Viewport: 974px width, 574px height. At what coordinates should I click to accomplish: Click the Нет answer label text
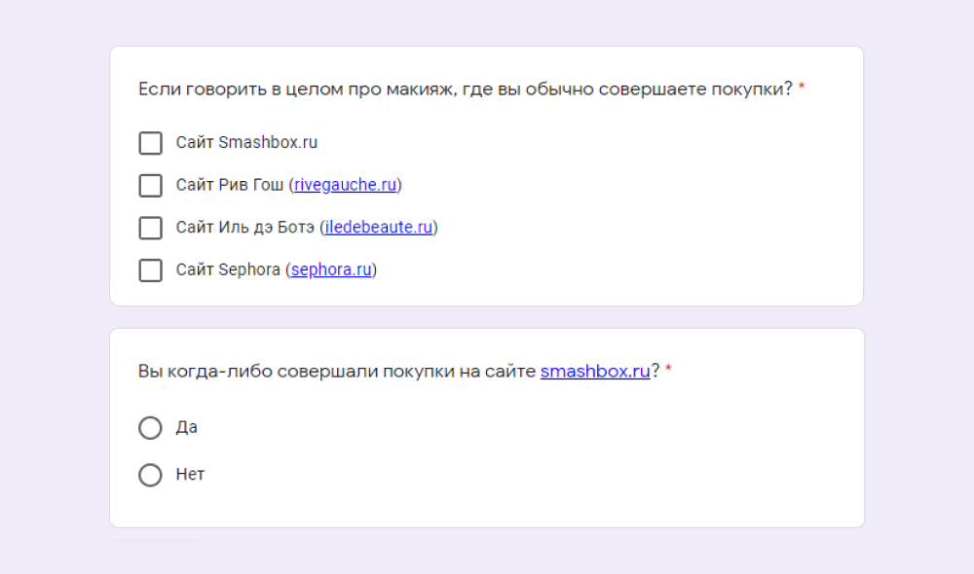click(189, 475)
